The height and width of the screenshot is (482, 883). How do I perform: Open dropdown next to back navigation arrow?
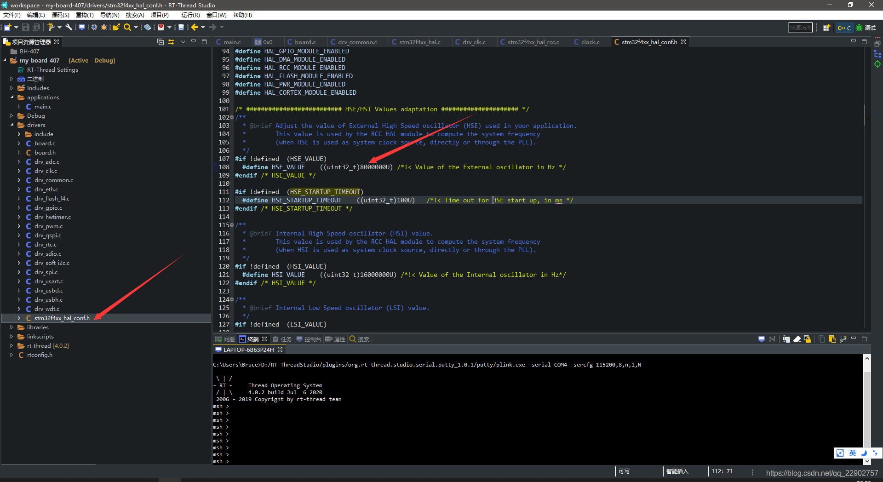coord(203,28)
